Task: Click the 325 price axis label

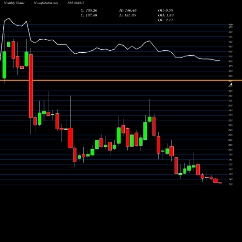Action: click(230, 91)
